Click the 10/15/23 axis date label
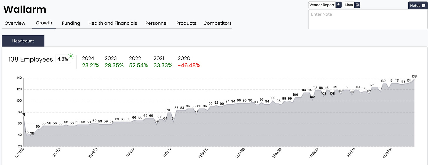The width and height of the screenshot is (428, 165). click(x=314, y=153)
